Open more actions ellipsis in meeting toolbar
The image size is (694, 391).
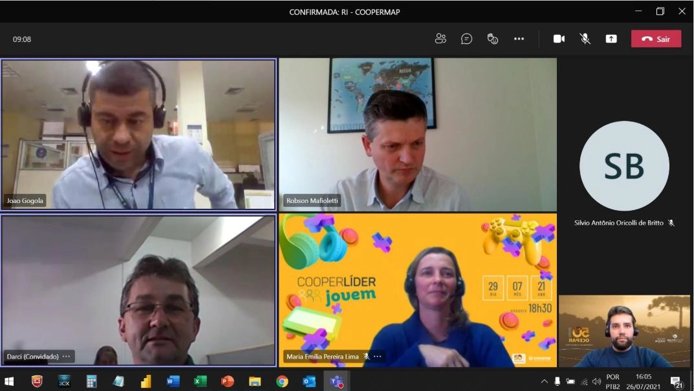tap(519, 39)
